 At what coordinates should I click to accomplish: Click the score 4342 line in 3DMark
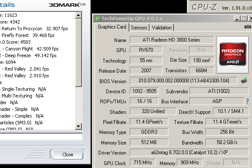tap(10, 22)
